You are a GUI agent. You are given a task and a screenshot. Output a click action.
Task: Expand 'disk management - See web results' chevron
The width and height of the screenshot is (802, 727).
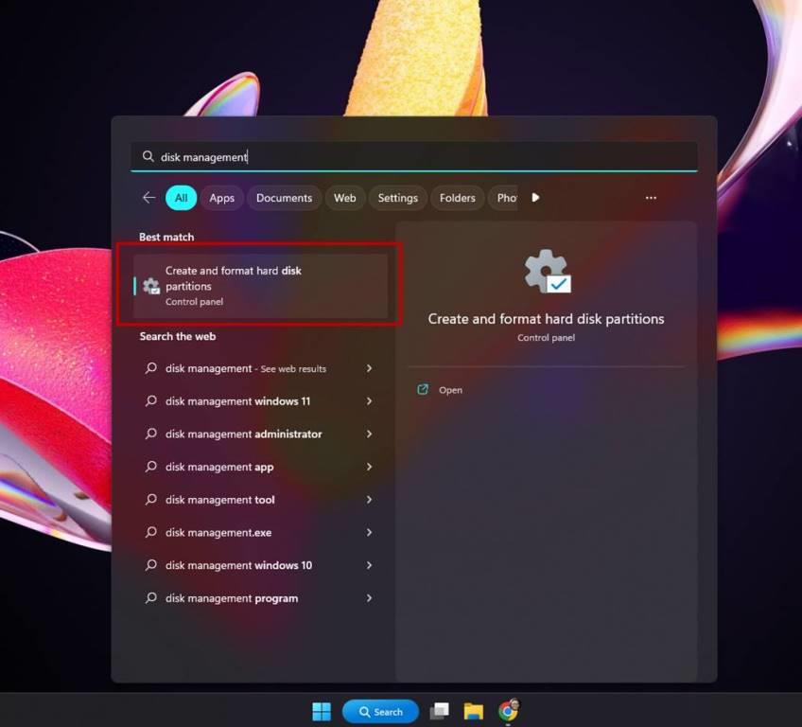point(369,368)
